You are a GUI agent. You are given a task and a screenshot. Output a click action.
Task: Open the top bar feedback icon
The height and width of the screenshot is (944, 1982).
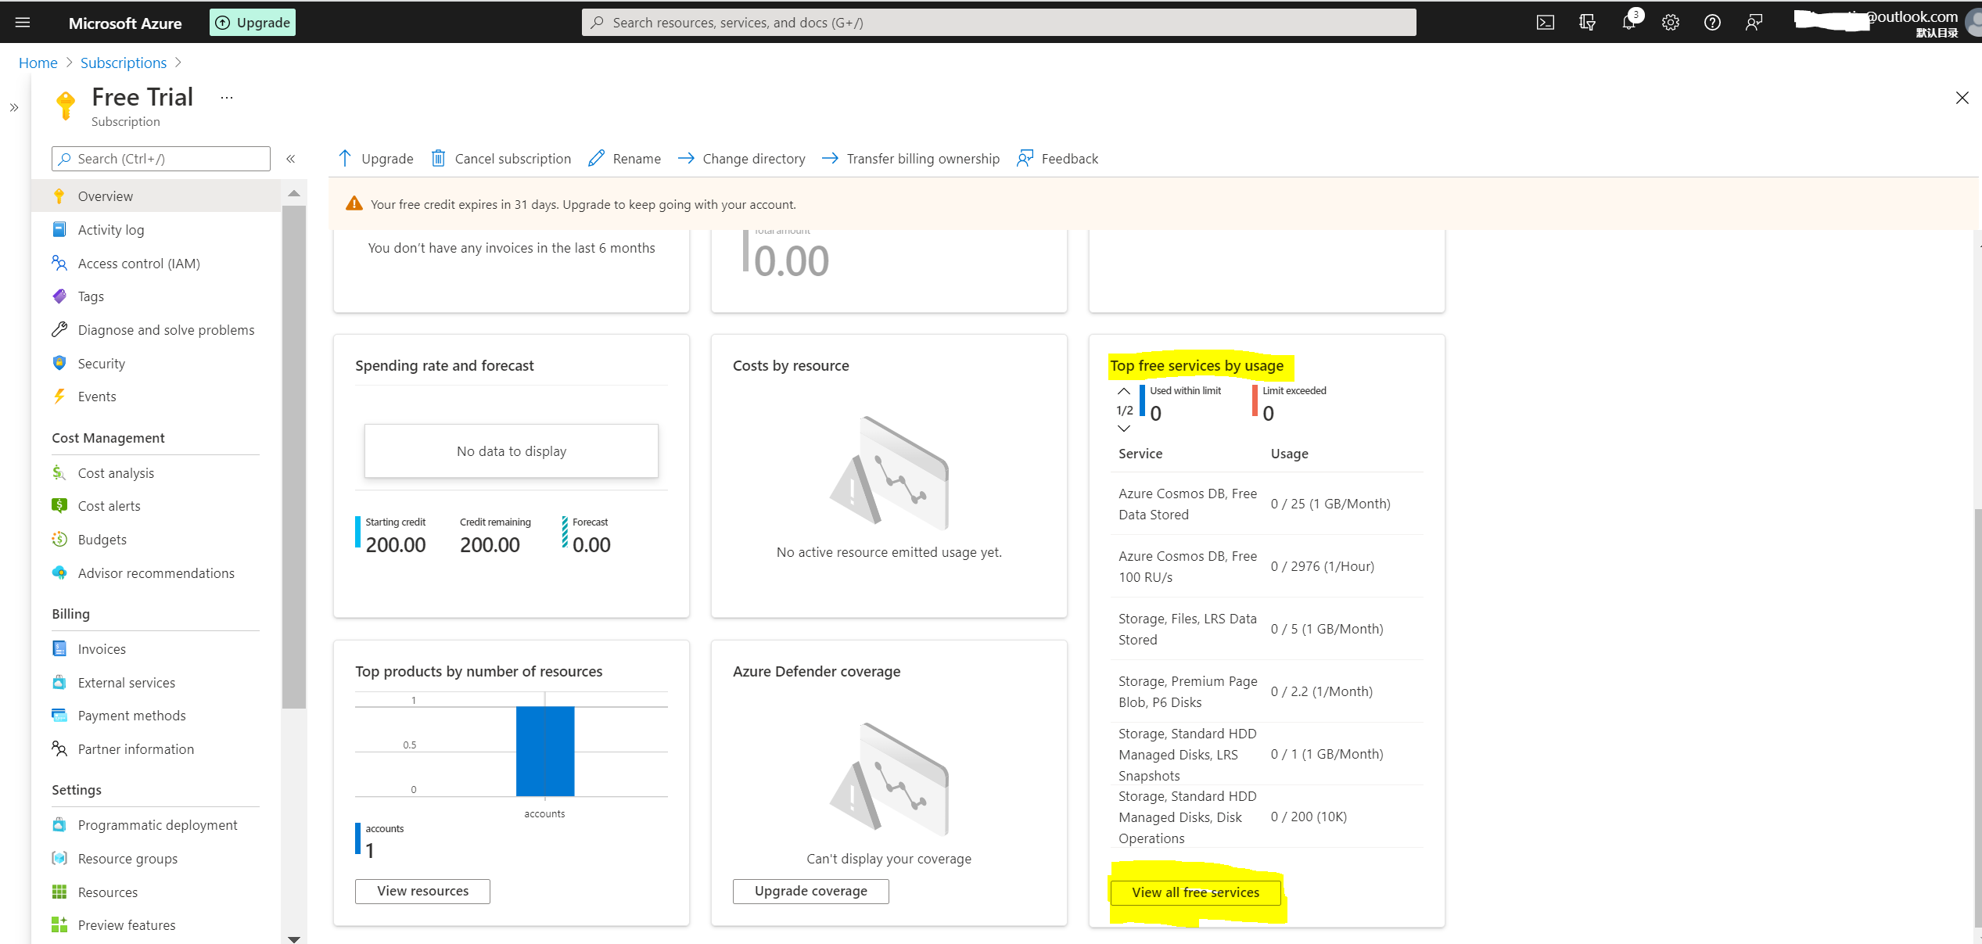click(x=1754, y=22)
